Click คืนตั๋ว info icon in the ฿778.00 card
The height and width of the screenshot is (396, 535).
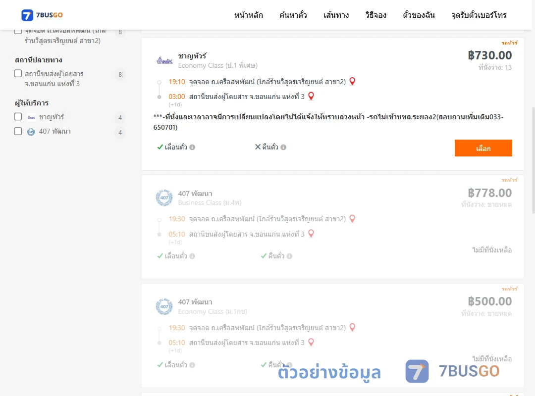point(289,256)
